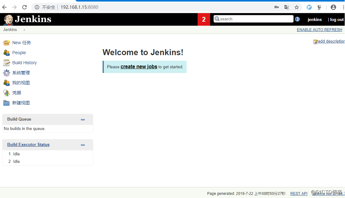The image size is (345, 198).
Task: Open 凭据 sidebar link
Action: (17, 93)
